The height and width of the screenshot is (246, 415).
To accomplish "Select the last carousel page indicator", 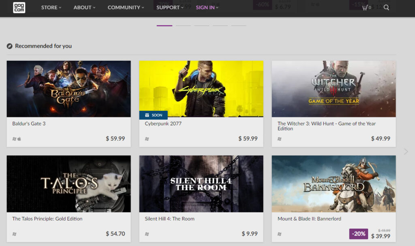I will [x=238, y=25].
